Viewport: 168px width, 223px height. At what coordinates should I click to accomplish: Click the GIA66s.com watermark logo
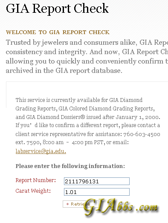(x=121, y=206)
